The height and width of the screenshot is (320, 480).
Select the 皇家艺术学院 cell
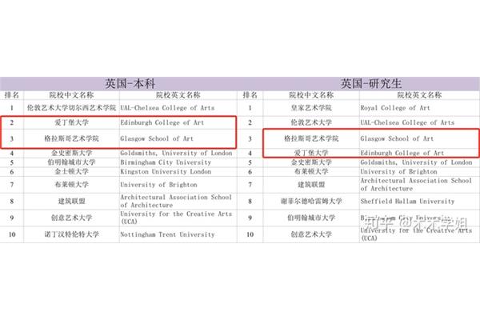tap(311, 108)
